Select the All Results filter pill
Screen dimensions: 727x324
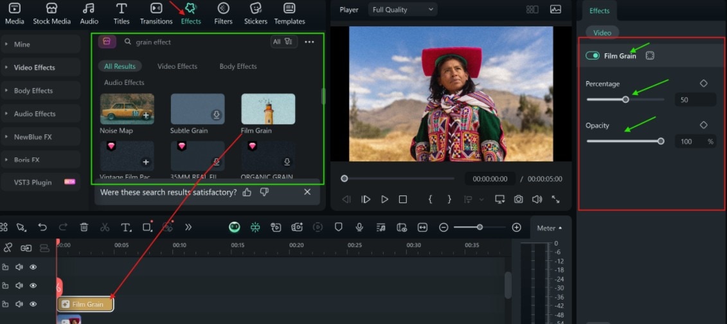coord(120,66)
